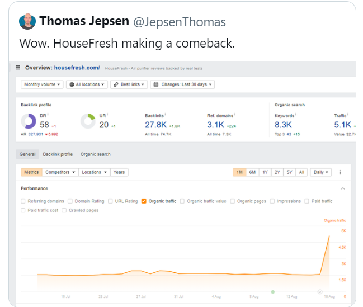Image resolution: width=363 pixels, height=307 pixels.
Task: Click the UR donut chart icon
Action: (x=88, y=121)
